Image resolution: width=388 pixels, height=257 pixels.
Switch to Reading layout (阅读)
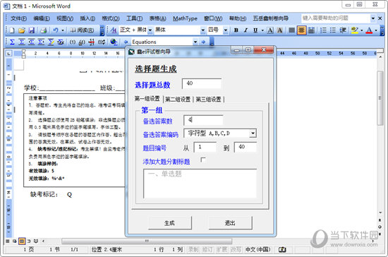point(82,30)
